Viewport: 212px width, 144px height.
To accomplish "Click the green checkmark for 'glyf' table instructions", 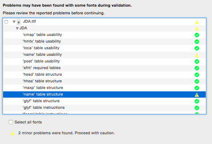I will [x=197, y=108].
